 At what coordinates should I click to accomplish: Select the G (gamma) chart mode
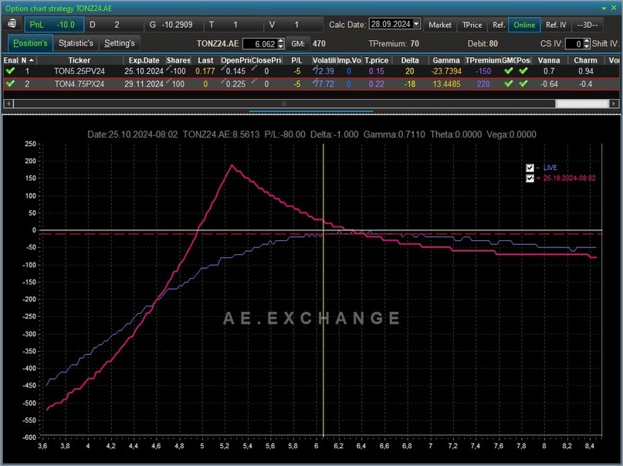point(174,25)
